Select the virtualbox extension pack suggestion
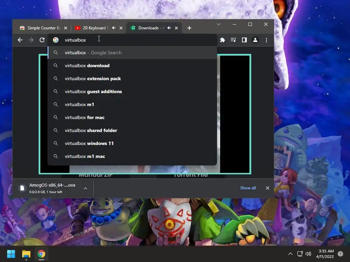 coord(132,79)
